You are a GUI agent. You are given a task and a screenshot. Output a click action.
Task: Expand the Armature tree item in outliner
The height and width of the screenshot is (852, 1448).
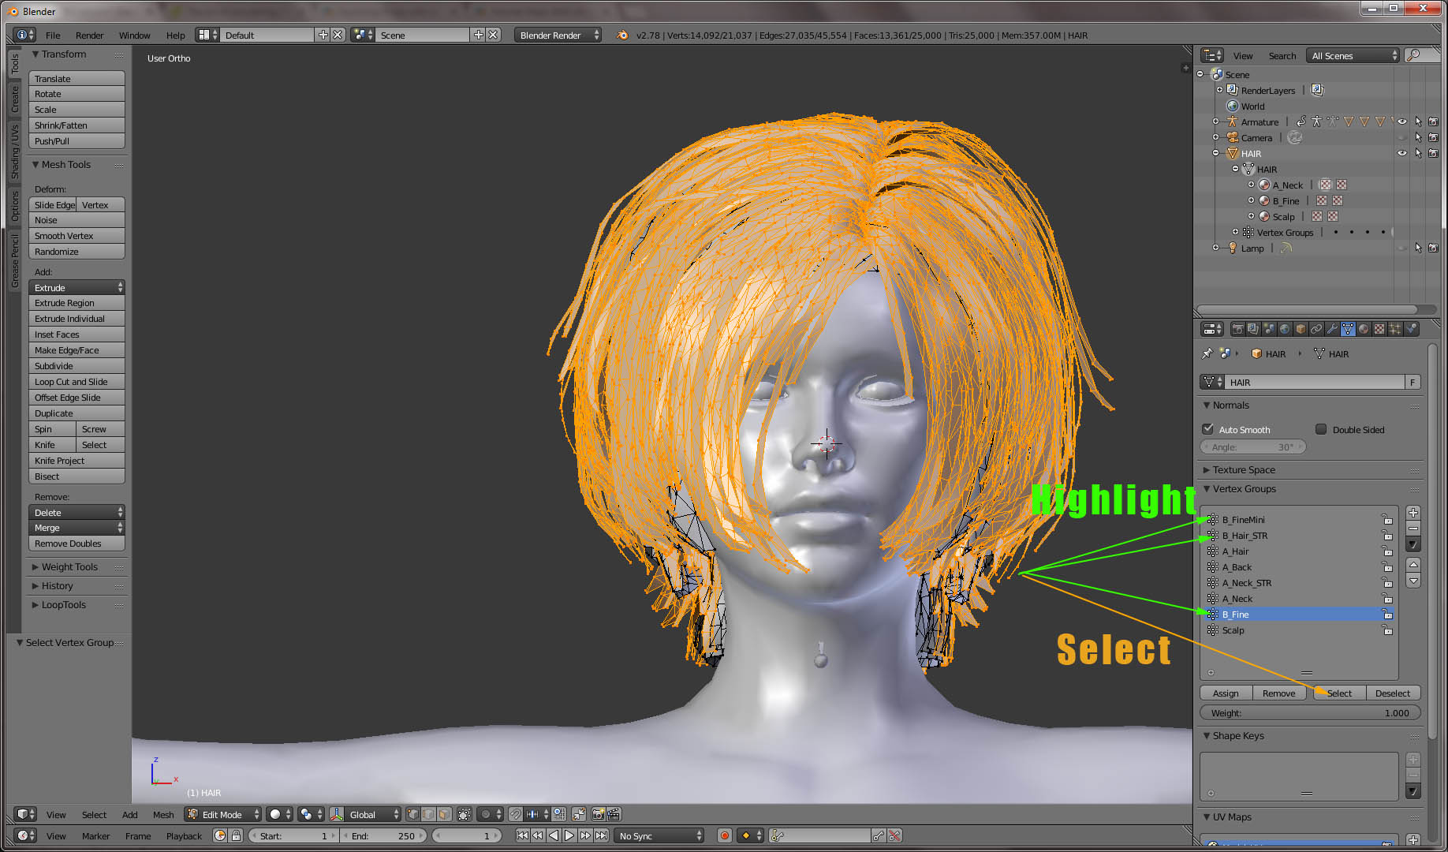pyautogui.click(x=1216, y=121)
